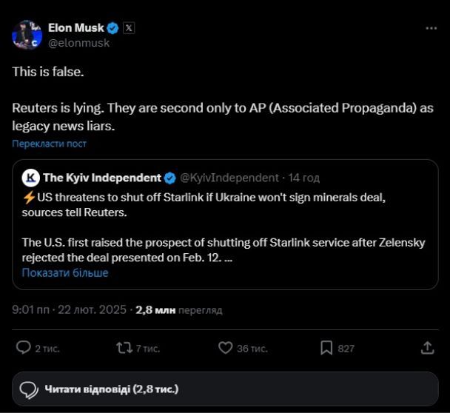Click Kyiv Independent's verified badge
This screenshot has height=413, width=450.
pos(169,178)
